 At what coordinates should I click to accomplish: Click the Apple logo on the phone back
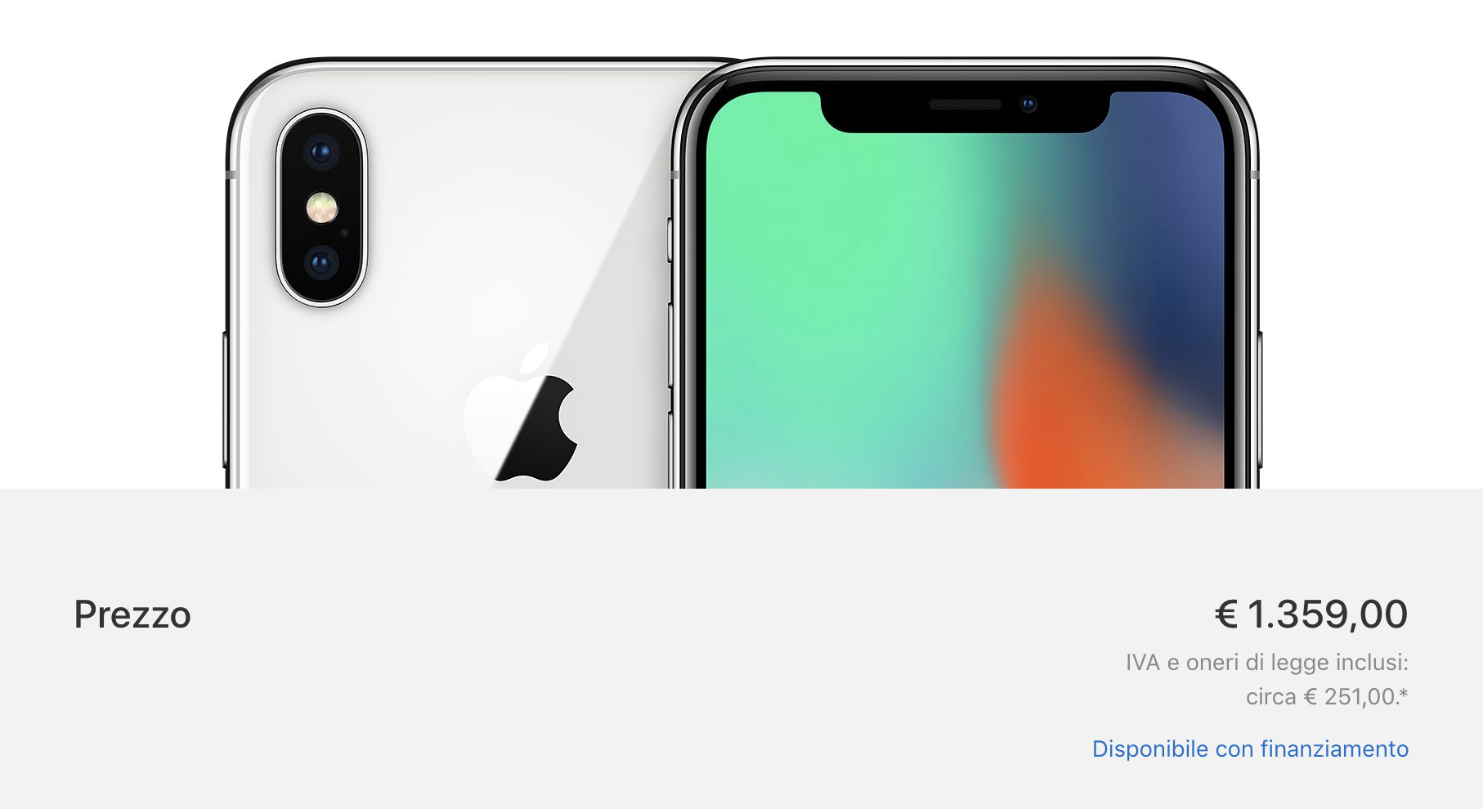(x=522, y=413)
